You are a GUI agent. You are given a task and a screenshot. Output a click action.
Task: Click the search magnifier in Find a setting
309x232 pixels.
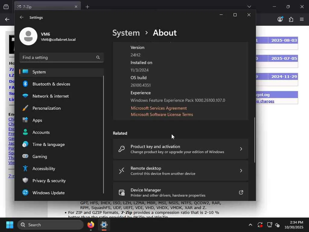98,57
